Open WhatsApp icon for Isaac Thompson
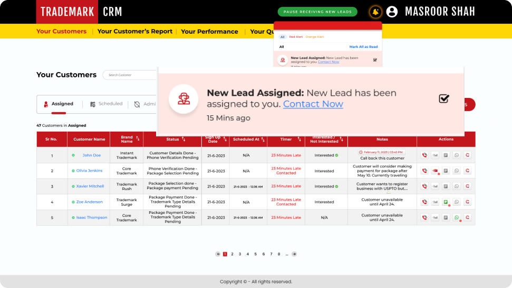This screenshot has width=512, height=288. (457, 217)
